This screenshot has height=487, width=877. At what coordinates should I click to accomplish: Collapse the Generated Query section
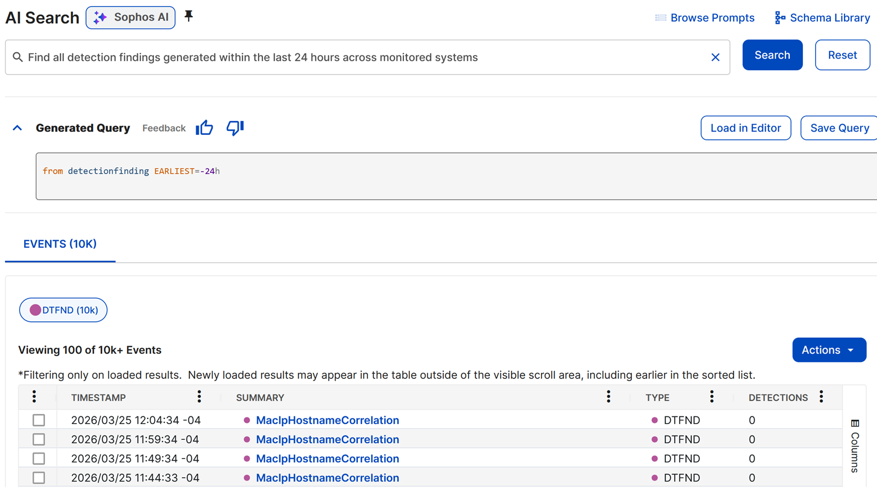coord(18,128)
